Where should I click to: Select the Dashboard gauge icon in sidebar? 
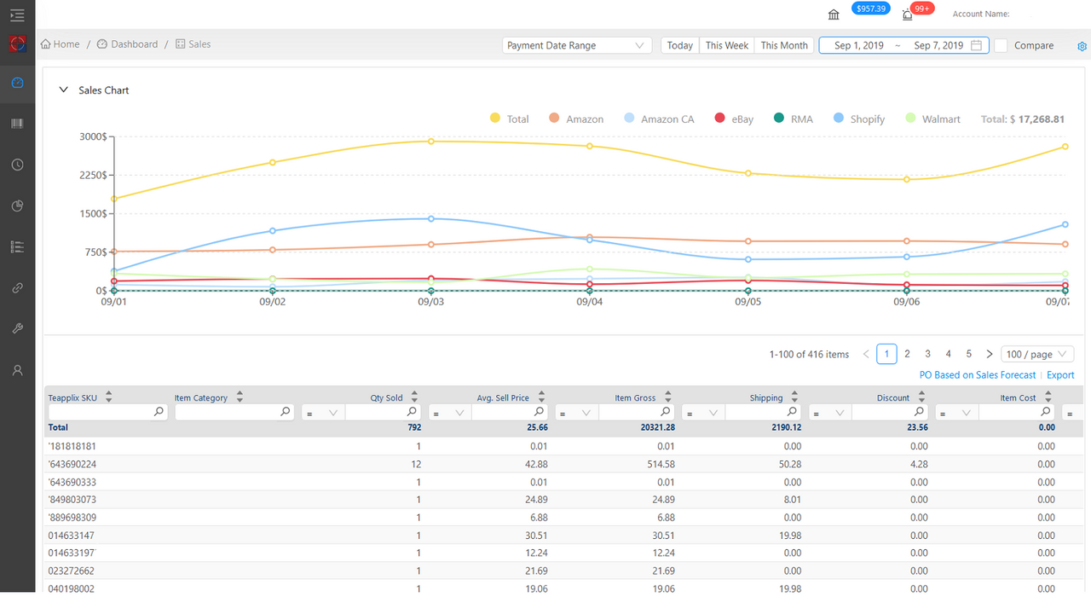pos(17,83)
